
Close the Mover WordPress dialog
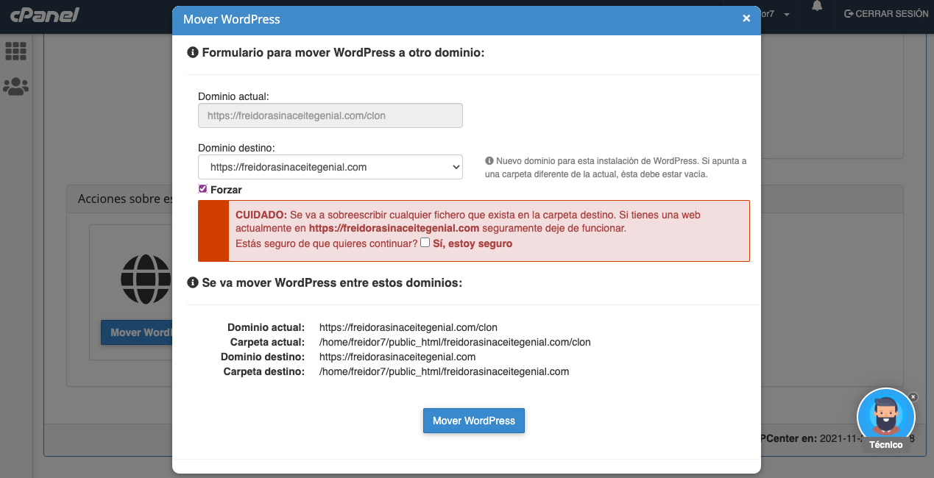pos(746,19)
